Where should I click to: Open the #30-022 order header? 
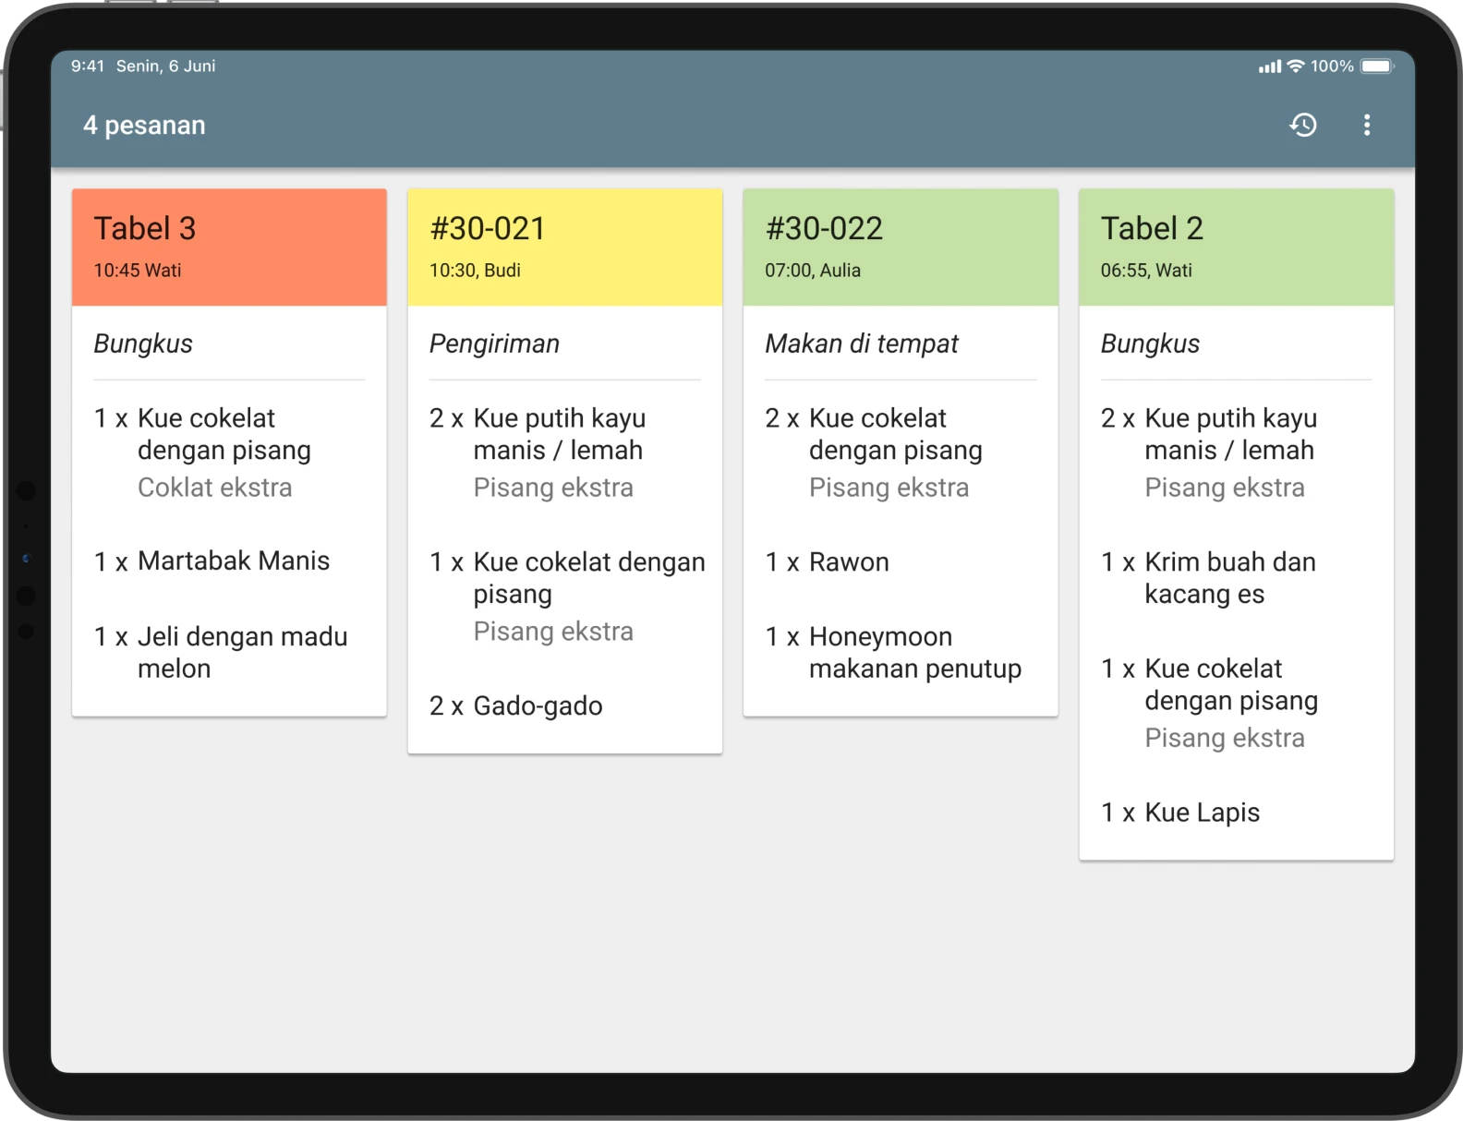pyautogui.click(x=901, y=247)
